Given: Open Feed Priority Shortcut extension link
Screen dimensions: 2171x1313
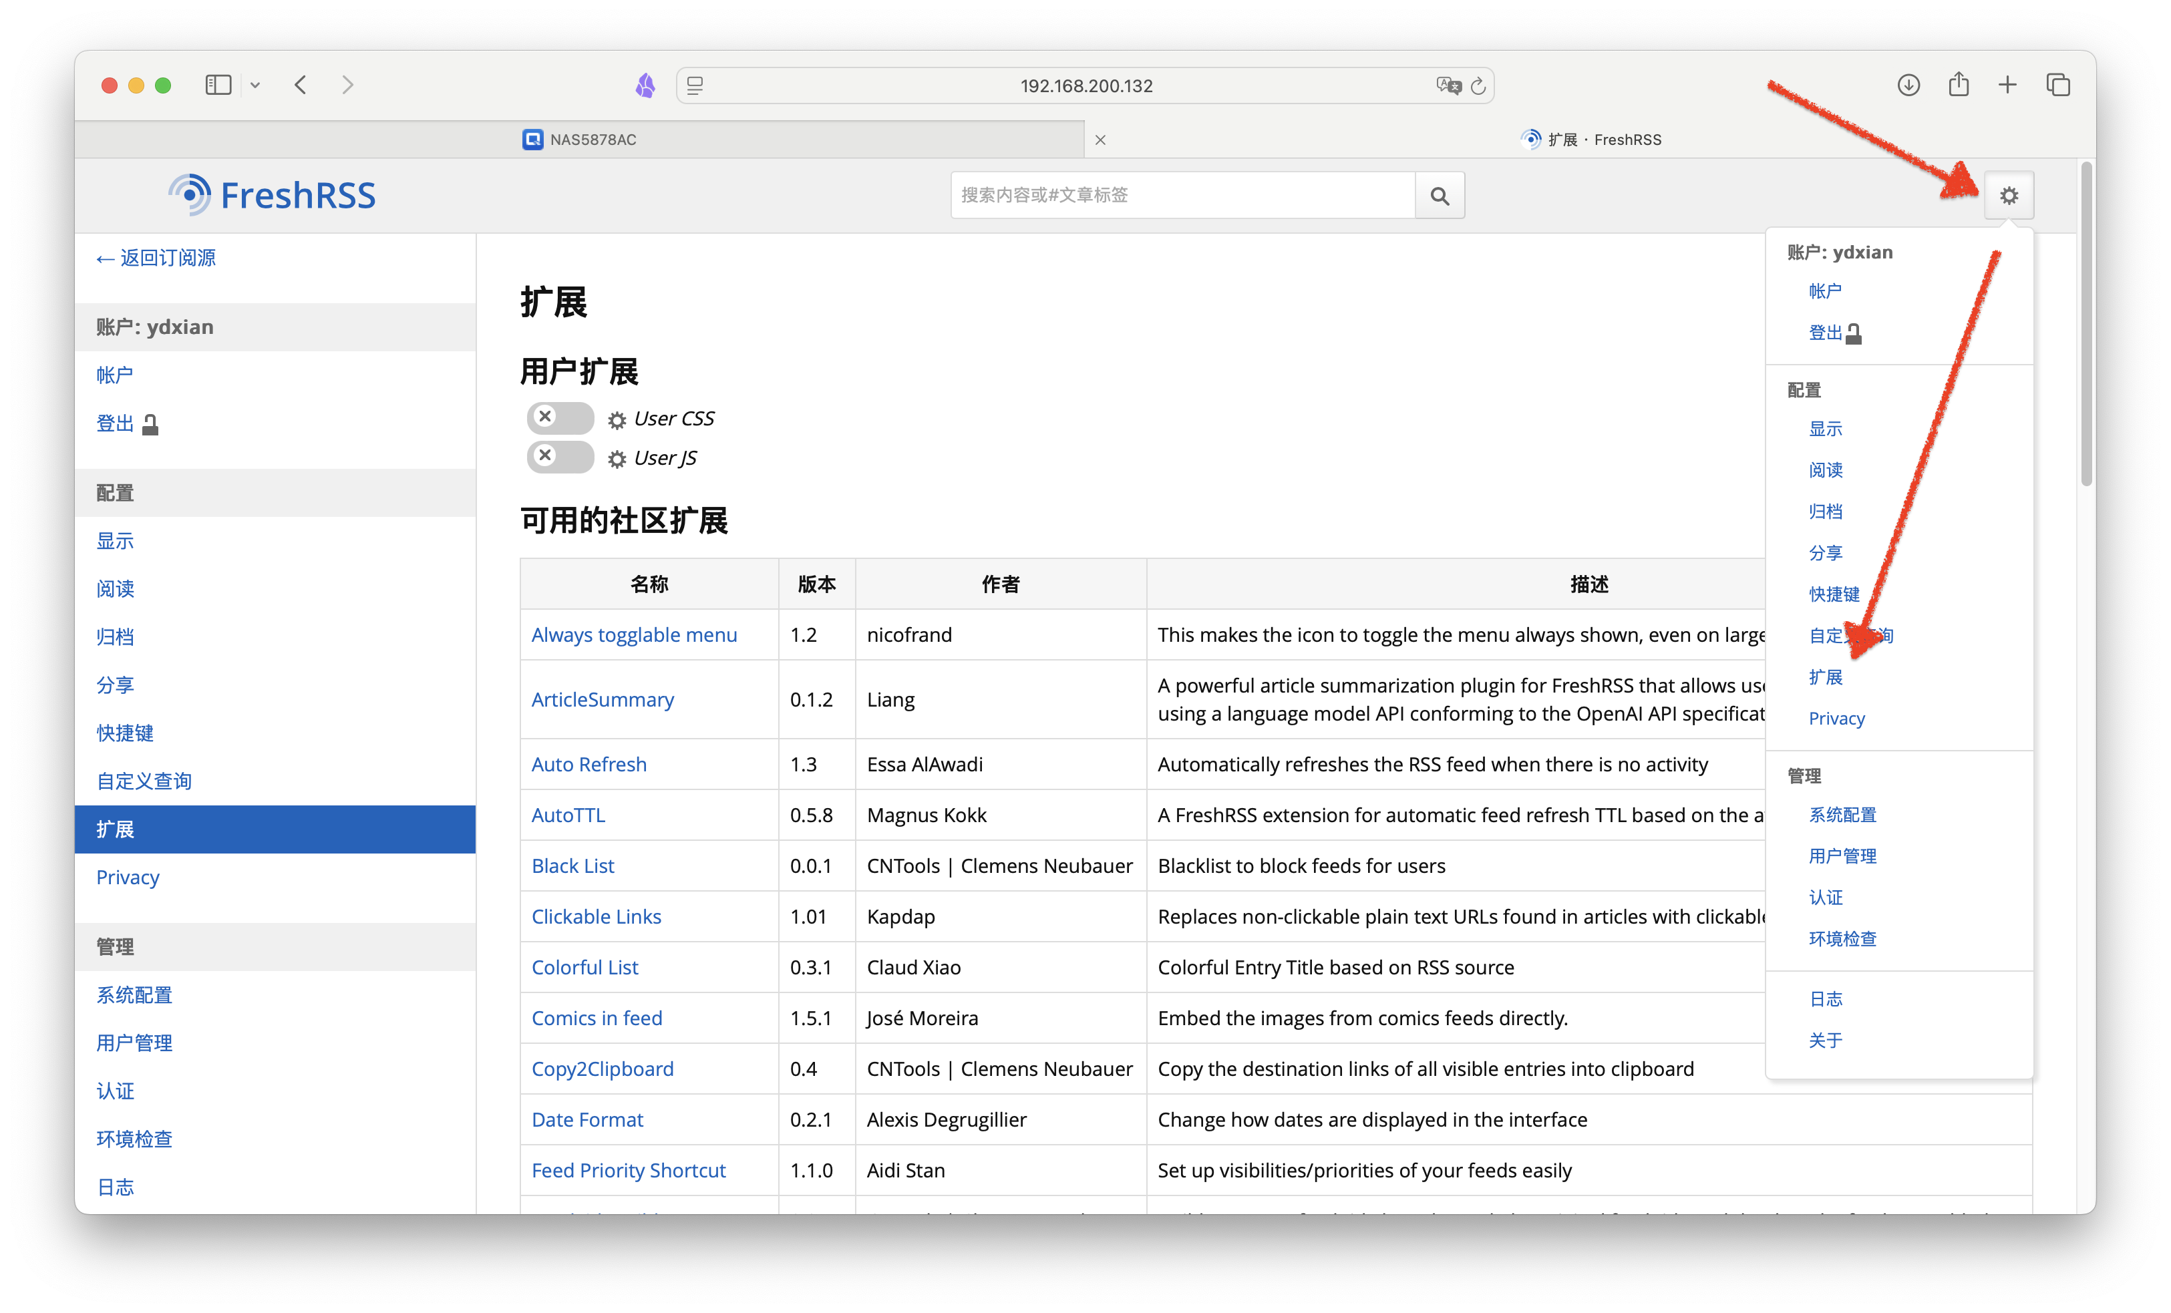Looking at the screenshot, I should point(629,1170).
